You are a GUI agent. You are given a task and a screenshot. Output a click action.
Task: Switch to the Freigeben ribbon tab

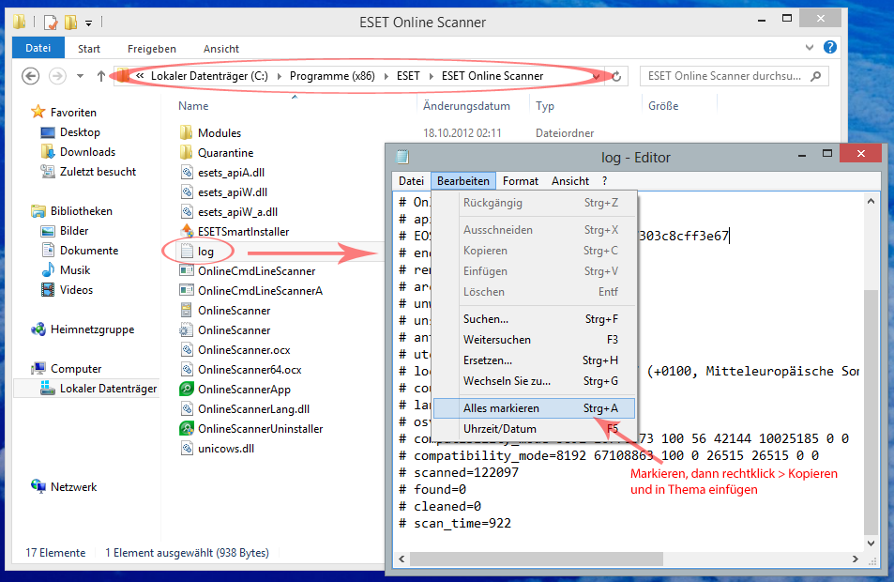152,49
